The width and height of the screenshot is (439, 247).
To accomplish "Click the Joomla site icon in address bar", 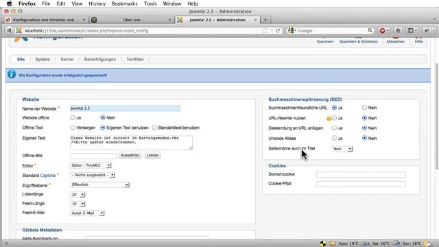I will 19,30.
